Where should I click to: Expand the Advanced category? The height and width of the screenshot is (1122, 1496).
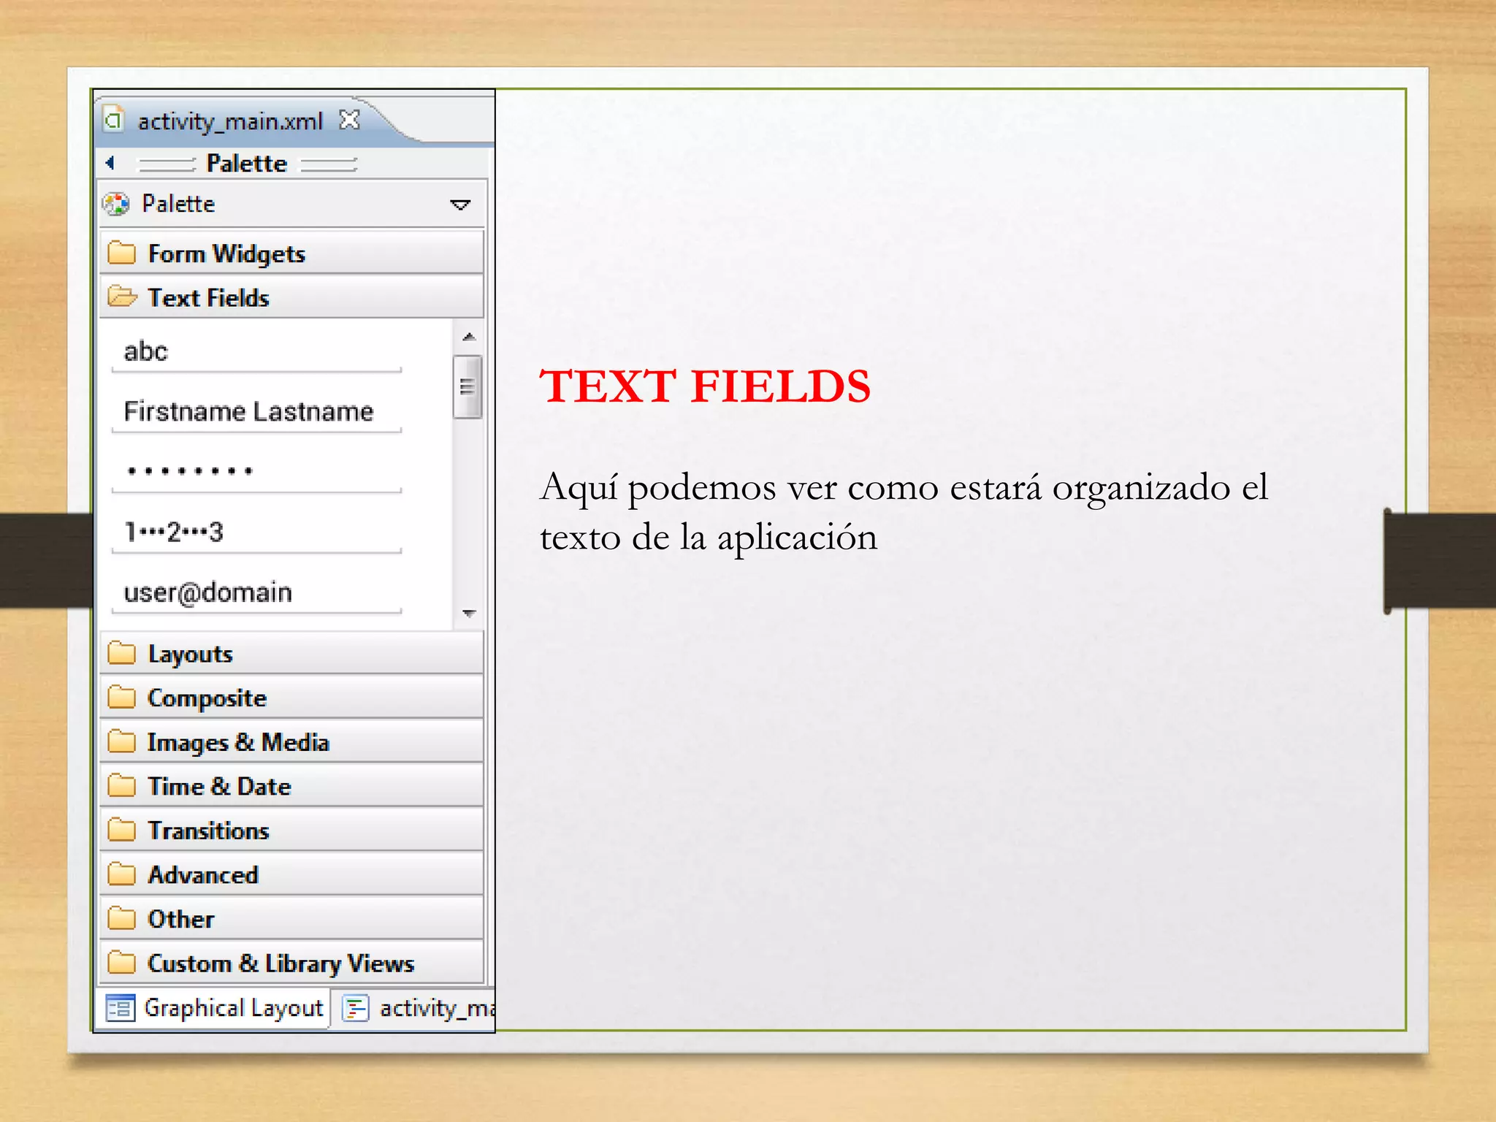[x=291, y=874]
